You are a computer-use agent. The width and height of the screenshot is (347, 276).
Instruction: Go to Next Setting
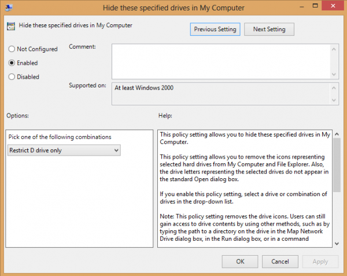click(x=269, y=29)
